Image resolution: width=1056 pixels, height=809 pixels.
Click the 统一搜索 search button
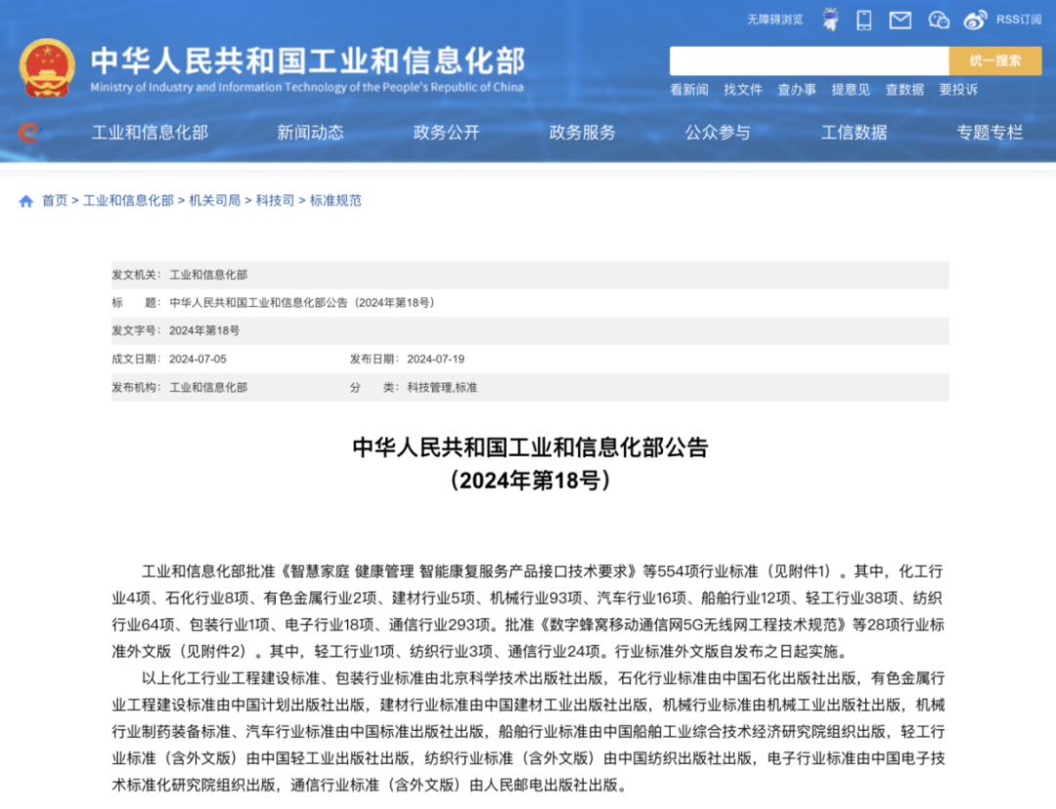point(996,61)
